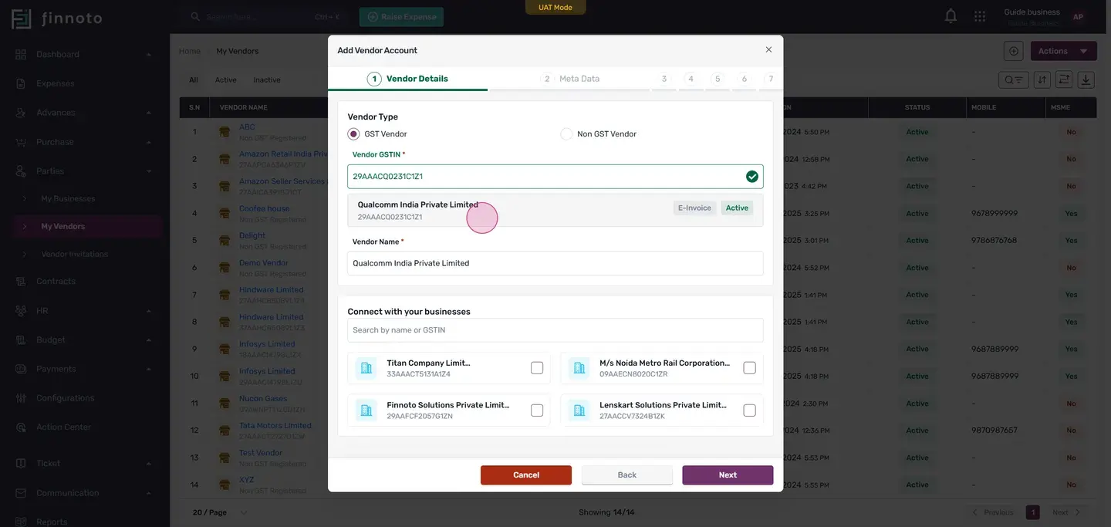Image resolution: width=1111 pixels, height=527 pixels.
Task: Click the Next button
Action: [728, 475]
